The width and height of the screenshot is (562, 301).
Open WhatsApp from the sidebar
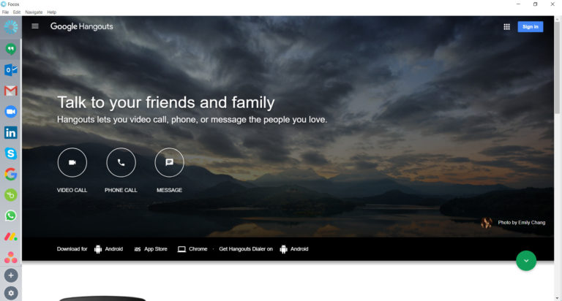click(11, 216)
